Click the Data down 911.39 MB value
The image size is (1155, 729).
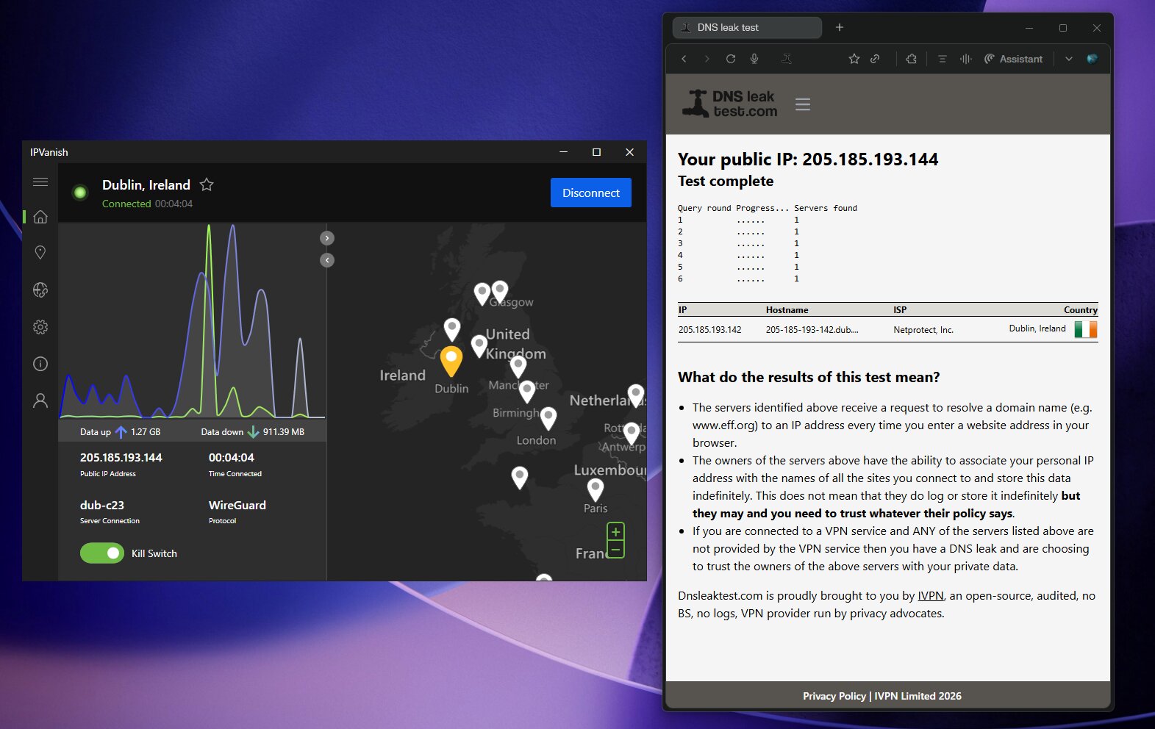tap(284, 432)
